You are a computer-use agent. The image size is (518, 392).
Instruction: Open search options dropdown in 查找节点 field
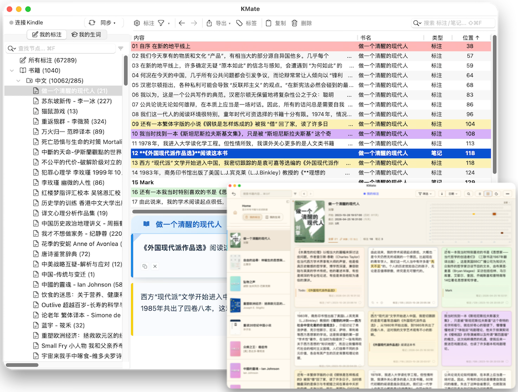[x=12, y=49]
